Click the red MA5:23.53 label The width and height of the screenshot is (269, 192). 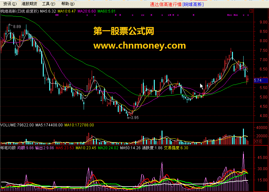tap(65, 148)
